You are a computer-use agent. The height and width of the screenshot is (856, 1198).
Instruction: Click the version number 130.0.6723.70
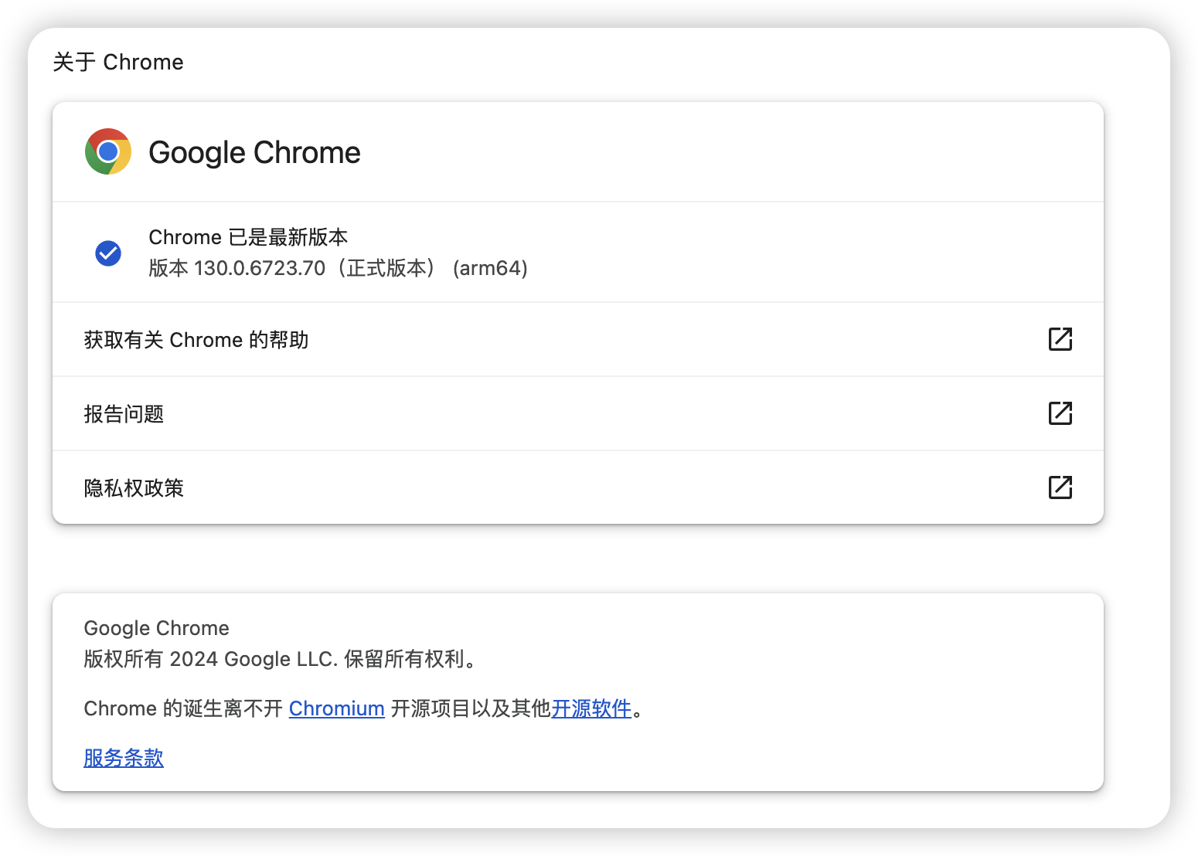260,268
